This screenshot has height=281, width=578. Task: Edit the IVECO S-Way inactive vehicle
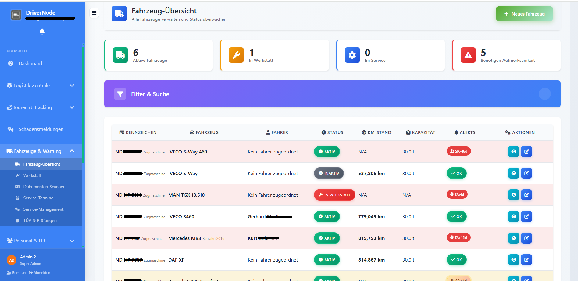click(526, 173)
